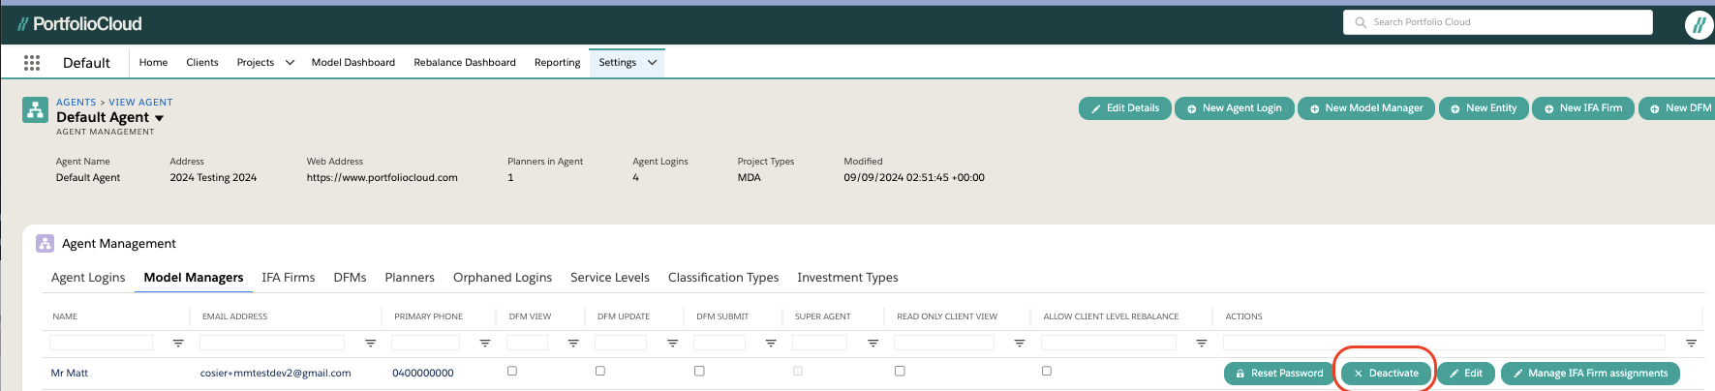This screenshot has height=391, width=1715.
Task: Select the 'Mr Matt' name cell
Action: [x=70, y=374]
